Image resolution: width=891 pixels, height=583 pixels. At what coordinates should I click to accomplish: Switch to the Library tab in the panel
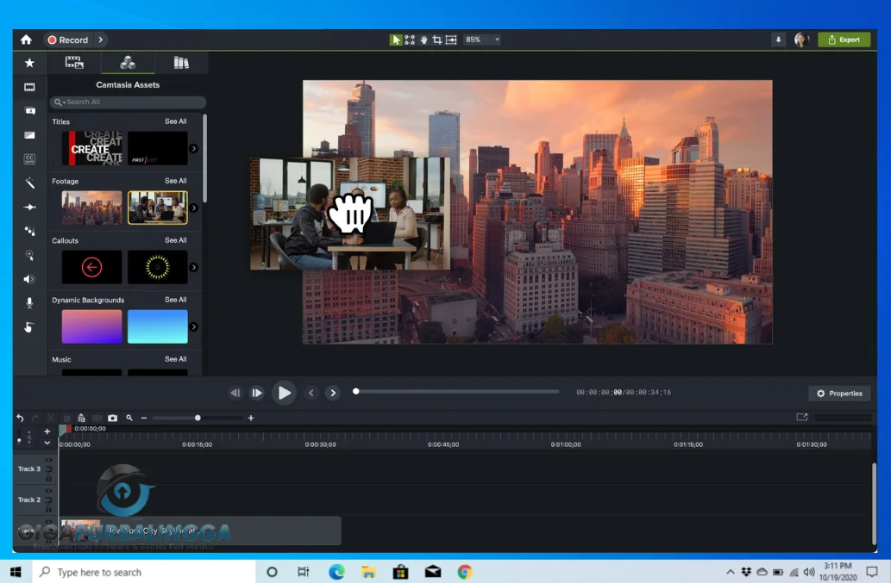pyautogui.click(x=181, y=62)
